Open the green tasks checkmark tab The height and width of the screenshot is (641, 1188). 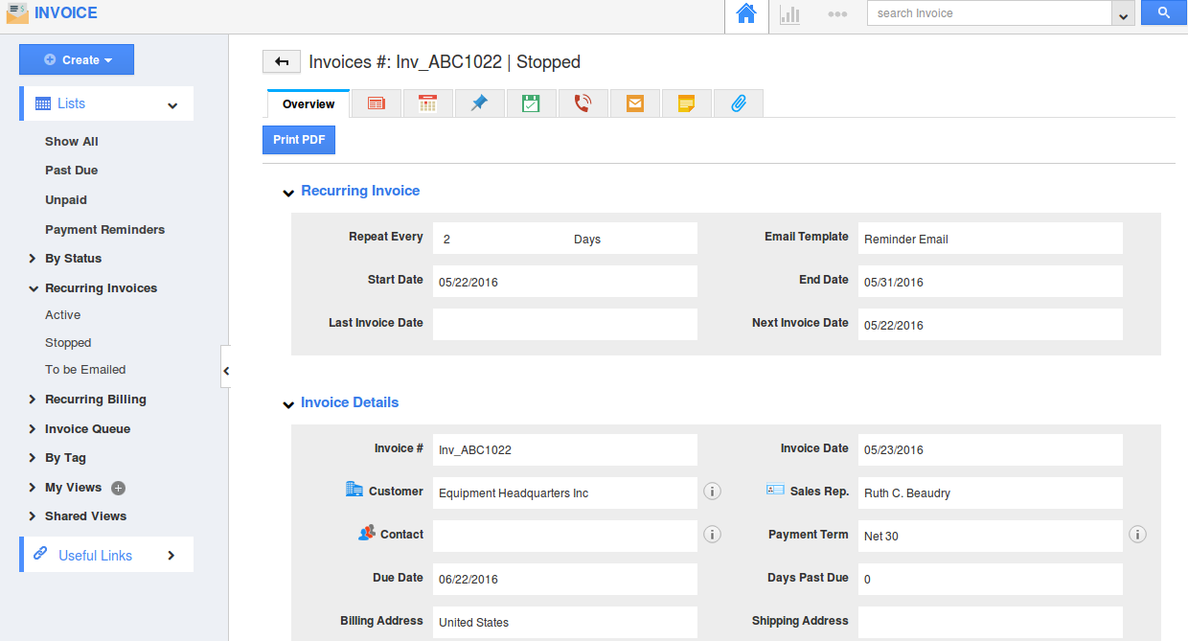[531, 103]
